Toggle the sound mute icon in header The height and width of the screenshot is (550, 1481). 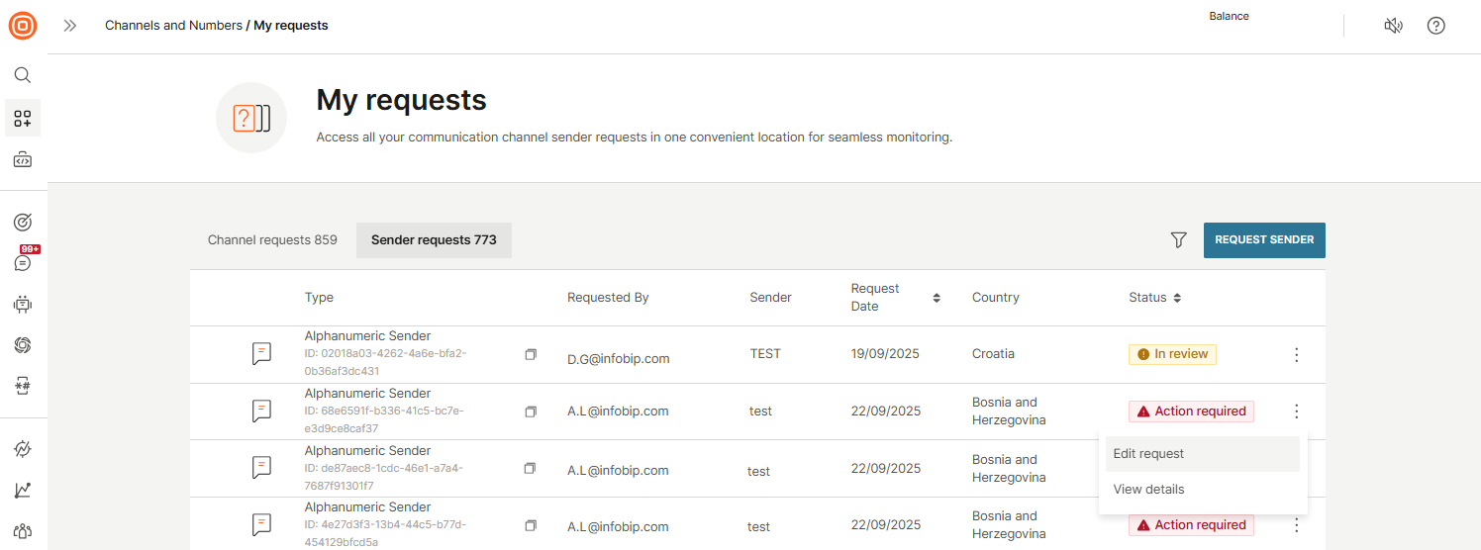click(1393, 26)
